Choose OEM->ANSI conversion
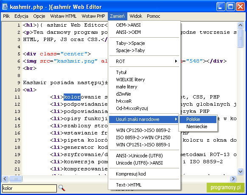 [x=144, y=25]
